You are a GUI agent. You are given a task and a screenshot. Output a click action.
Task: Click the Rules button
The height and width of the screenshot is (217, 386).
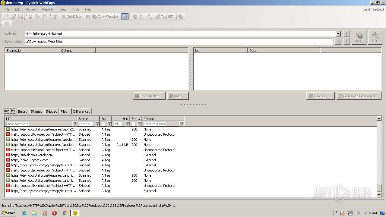point(178,96)
